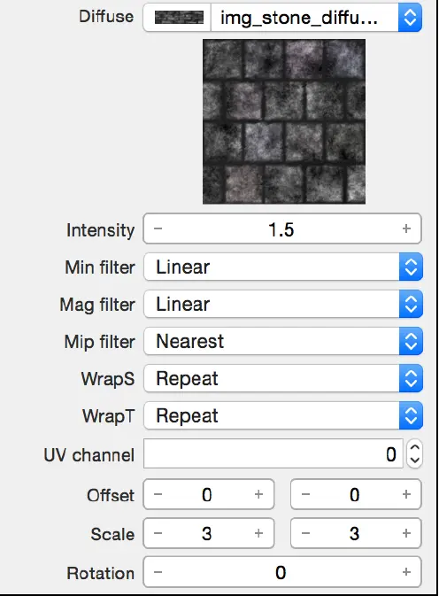The width and height of the screenshot is (439, 596).
Task: Click the small Diffuse texture swatch
Action: click(x=179, y=18)
